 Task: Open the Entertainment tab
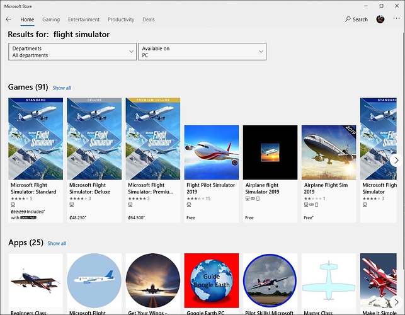[84, 20]
